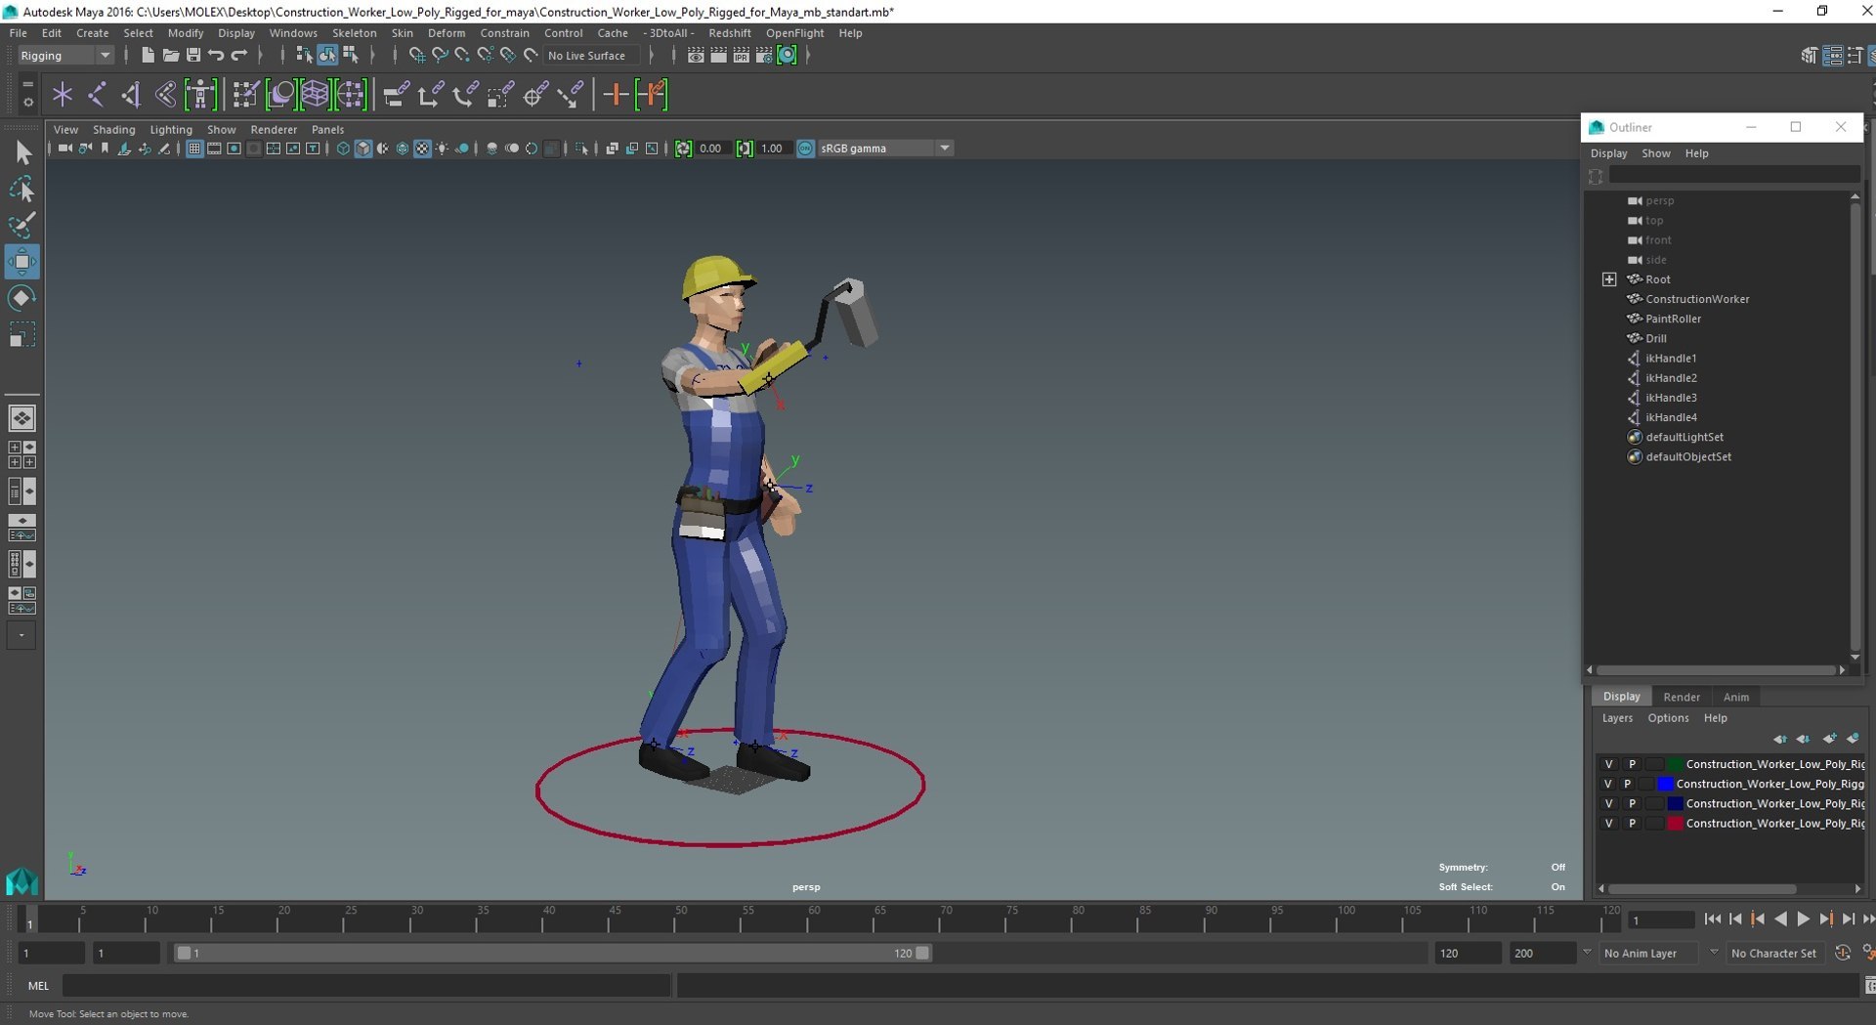This screenshot has width=1876, height=1025.
Task: Open shelf options gear menu
Action: coord(27,102)
